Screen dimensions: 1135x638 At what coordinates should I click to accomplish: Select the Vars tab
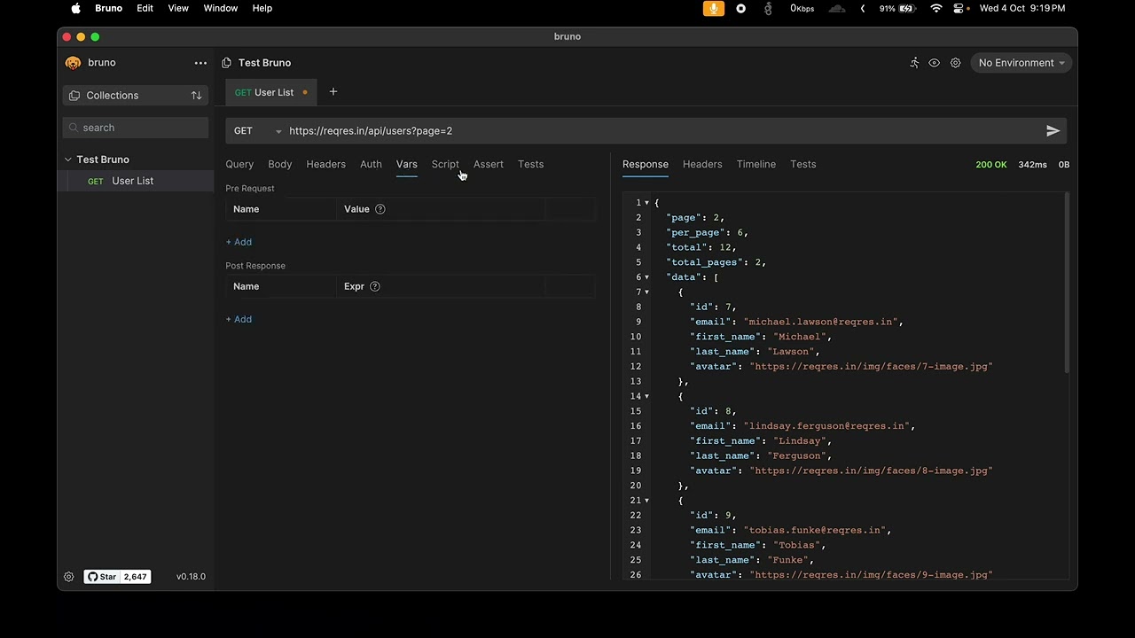click(x=406, y=164)
